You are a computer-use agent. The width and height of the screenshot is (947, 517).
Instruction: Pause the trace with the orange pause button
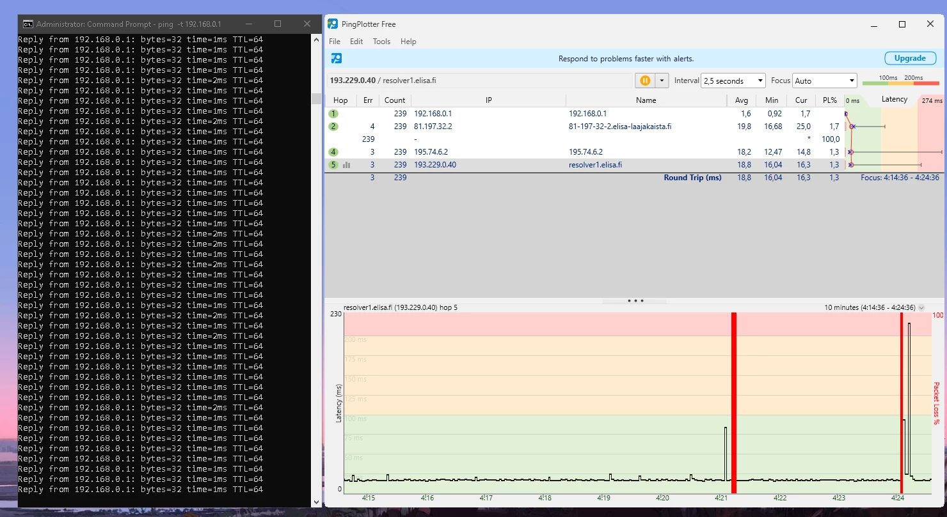(645, 81)
